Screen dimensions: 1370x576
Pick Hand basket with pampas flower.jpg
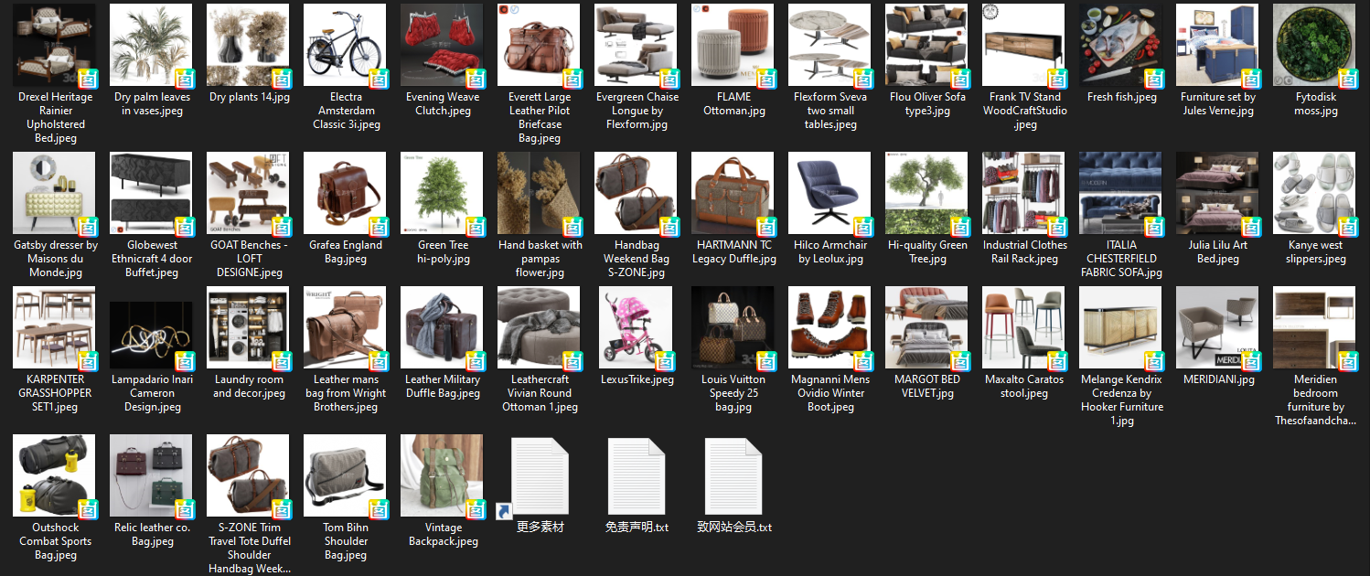(x=540, y=193)
